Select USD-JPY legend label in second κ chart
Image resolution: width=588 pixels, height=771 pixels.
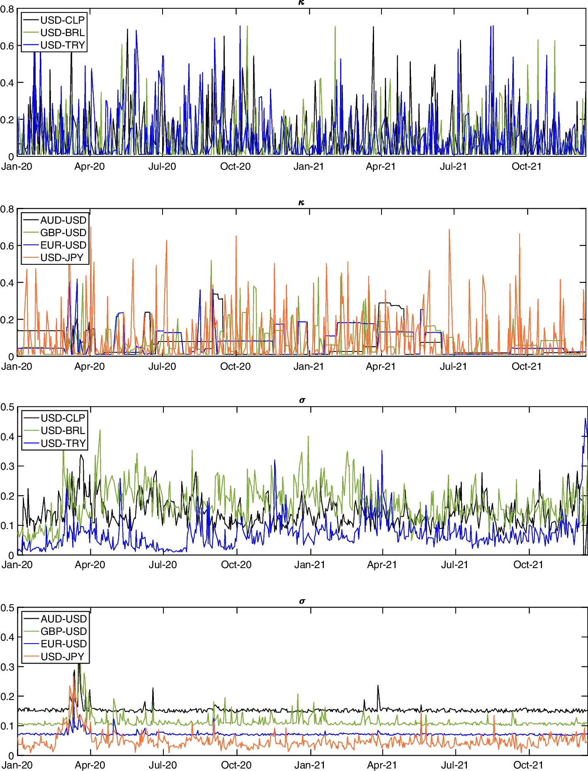click(62, 257)
